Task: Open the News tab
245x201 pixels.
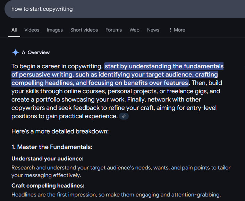Action: click(x=153, y=30)
